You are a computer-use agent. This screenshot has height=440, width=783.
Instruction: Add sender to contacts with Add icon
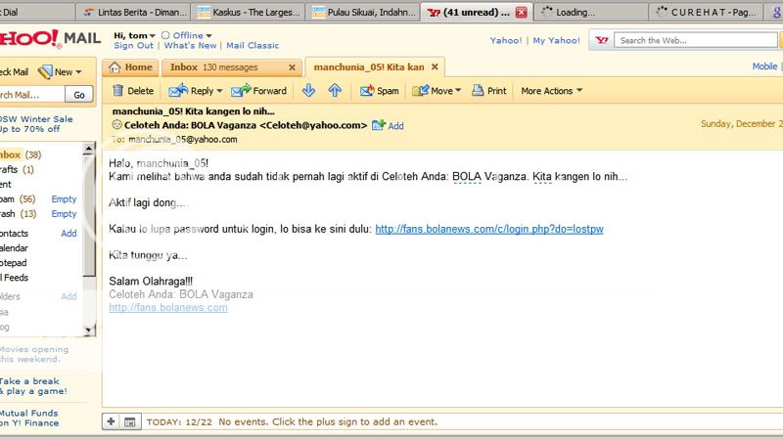pos(388,126)
